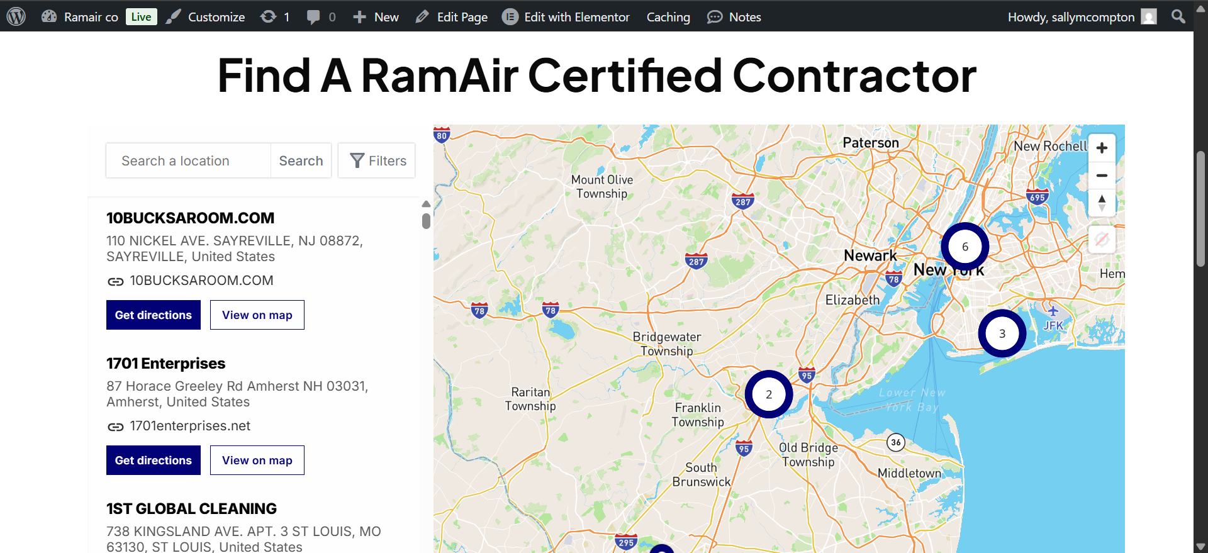The height and width of the screenshot is (553, 1208).
Task: Open the updates icon in admin bar
Action: (x=274, y=17)
